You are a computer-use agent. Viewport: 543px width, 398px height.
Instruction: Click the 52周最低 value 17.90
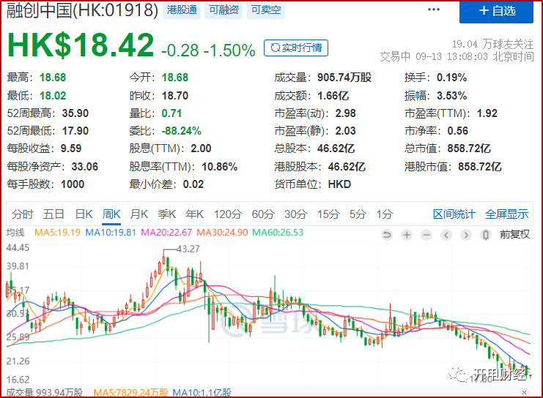point(75,131)
